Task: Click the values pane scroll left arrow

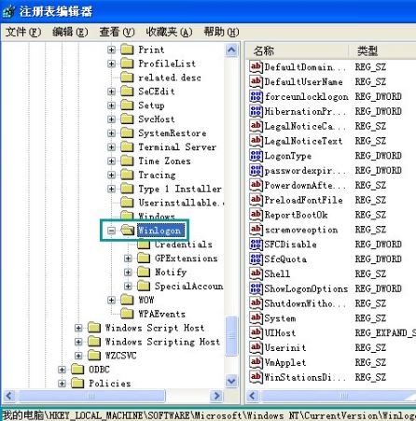Action: click(x=253, y=396)
